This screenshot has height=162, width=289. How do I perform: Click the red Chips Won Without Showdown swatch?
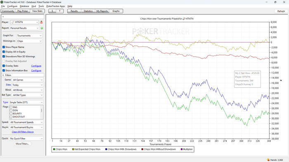pos(142,149)
